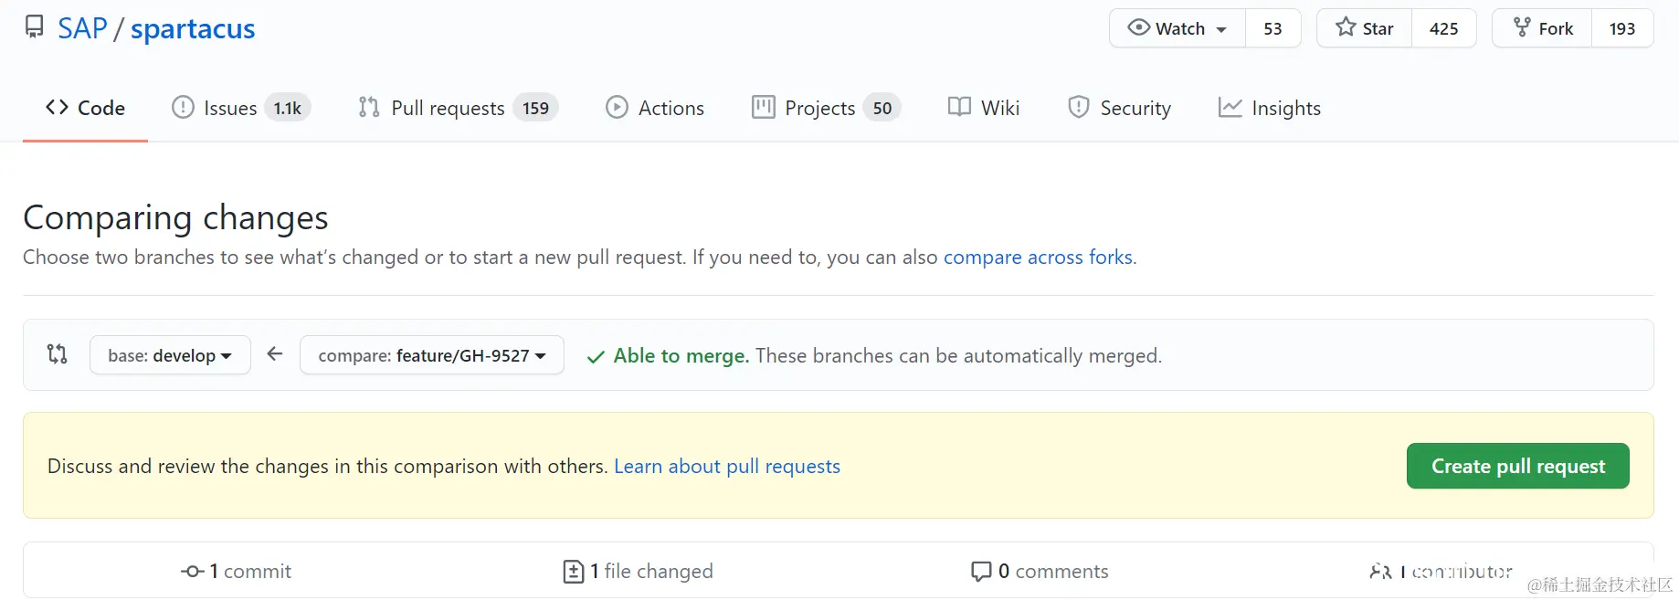Open the base: develop branch dropdown
1679x600 pixels.
click(x=170, y=355)
